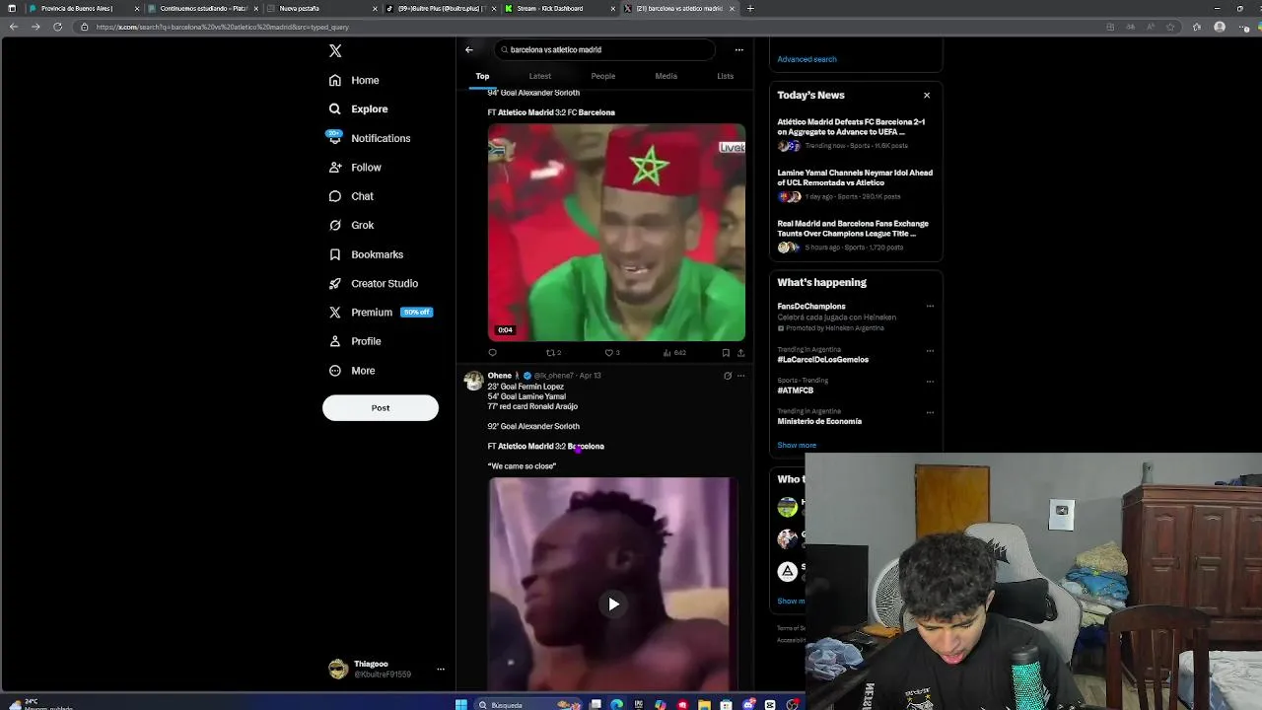Open Ohene's profile picture

tap(474, 381)
